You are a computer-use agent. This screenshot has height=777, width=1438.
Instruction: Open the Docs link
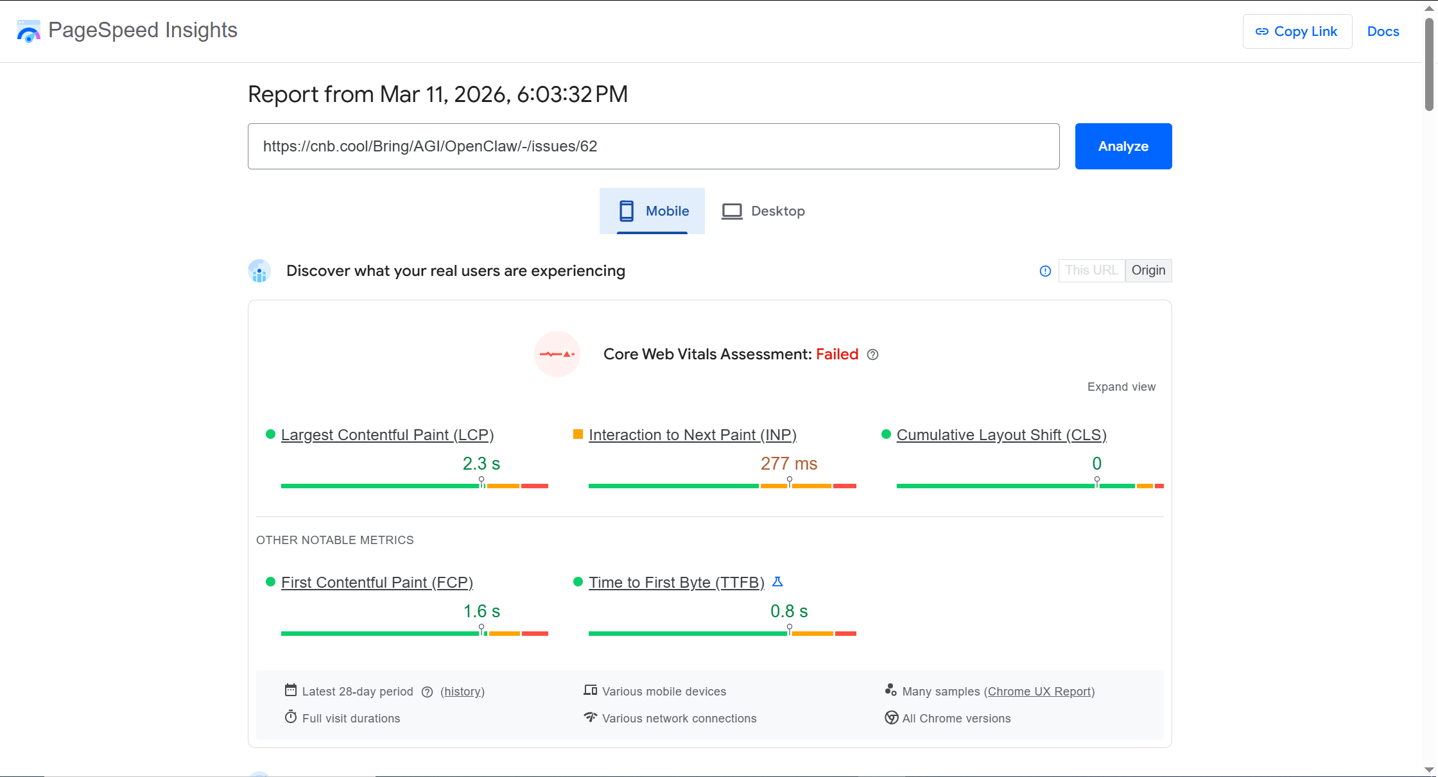point(1383,31)
